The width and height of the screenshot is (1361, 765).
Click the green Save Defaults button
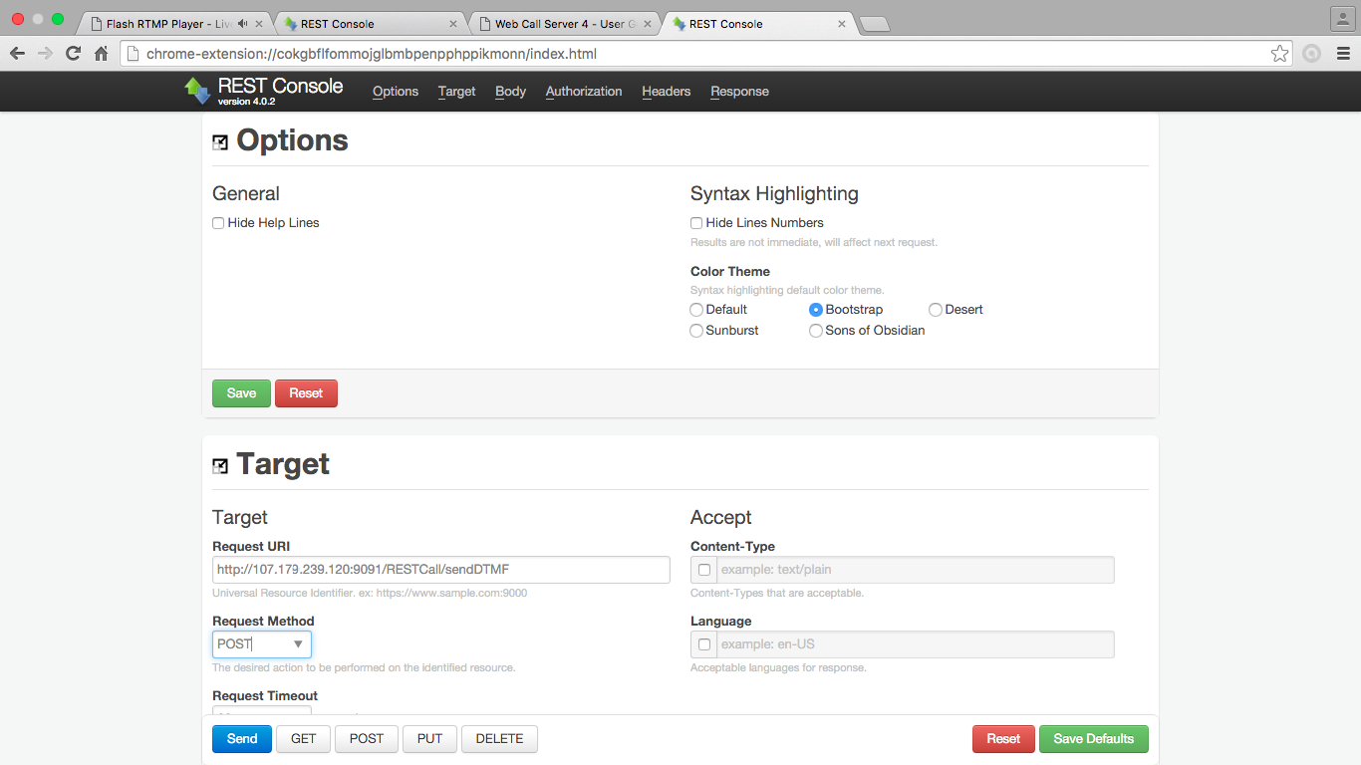(x=1093, y=739)
